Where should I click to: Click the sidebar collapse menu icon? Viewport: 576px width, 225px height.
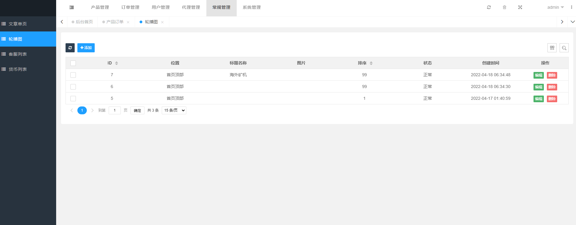tap(72, 8)
